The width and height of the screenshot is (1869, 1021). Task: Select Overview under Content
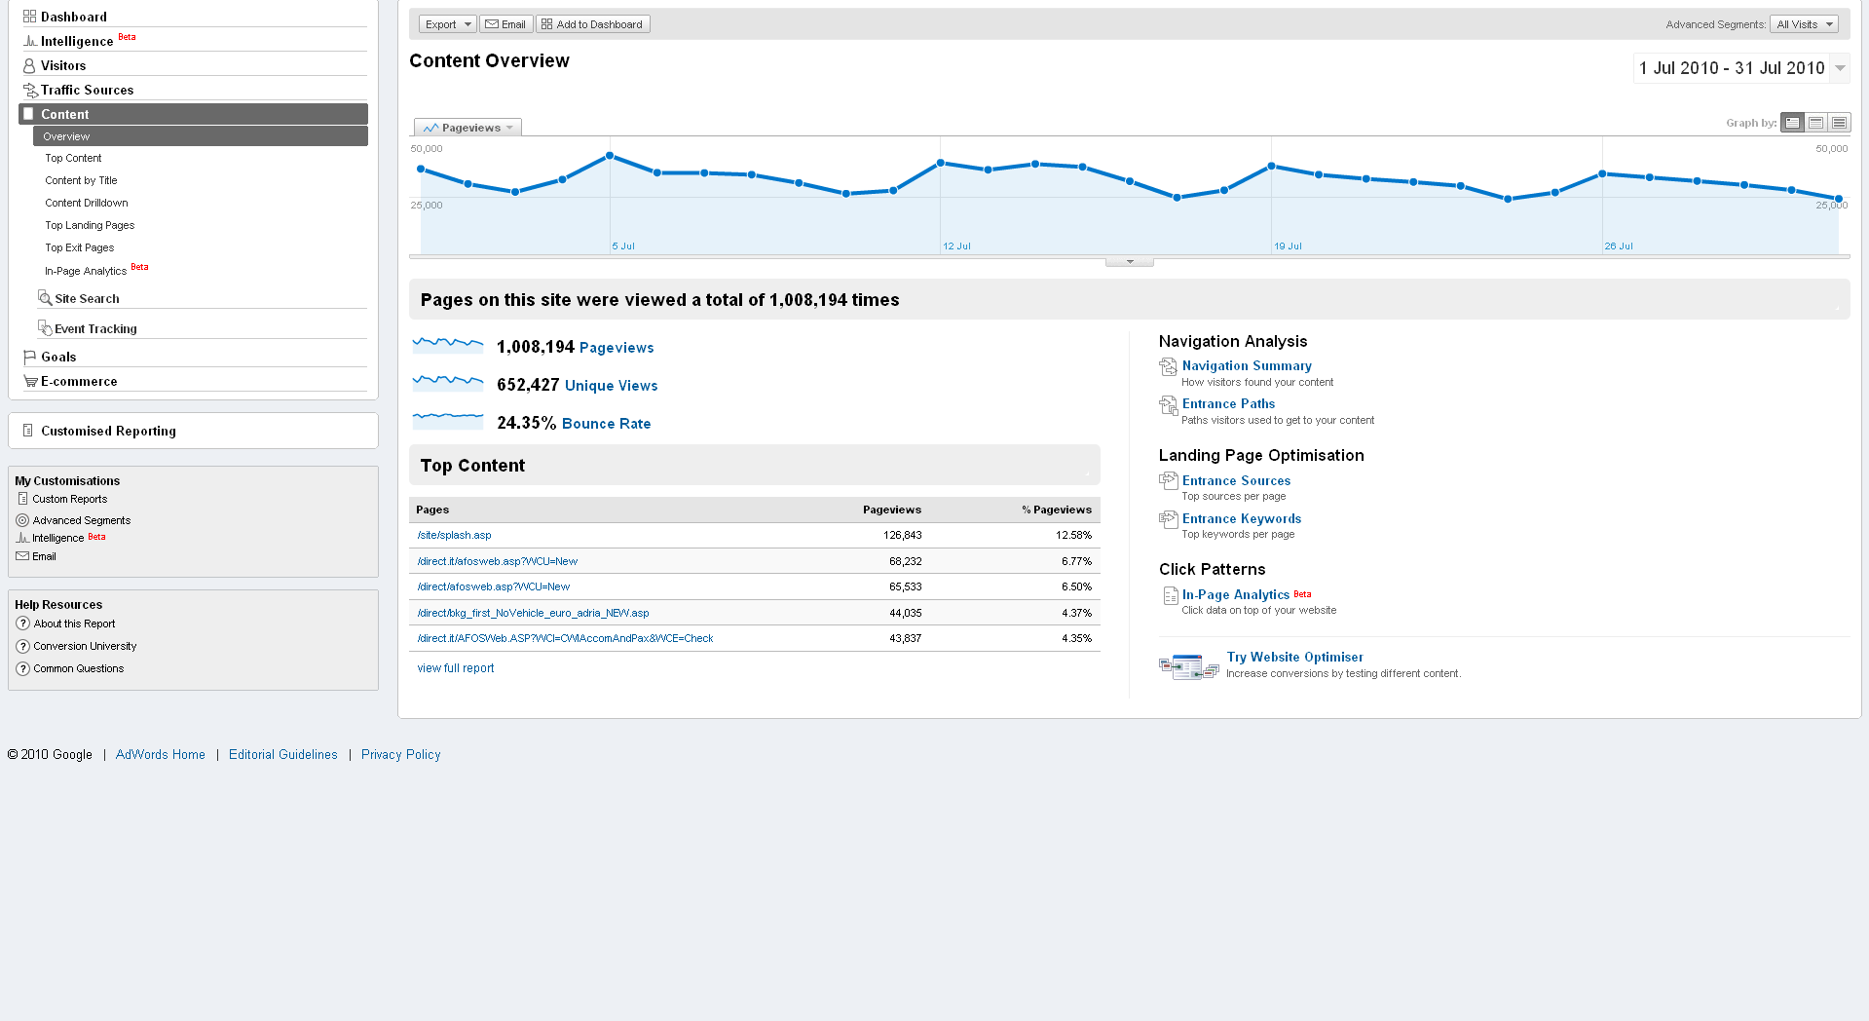point(201,136)
